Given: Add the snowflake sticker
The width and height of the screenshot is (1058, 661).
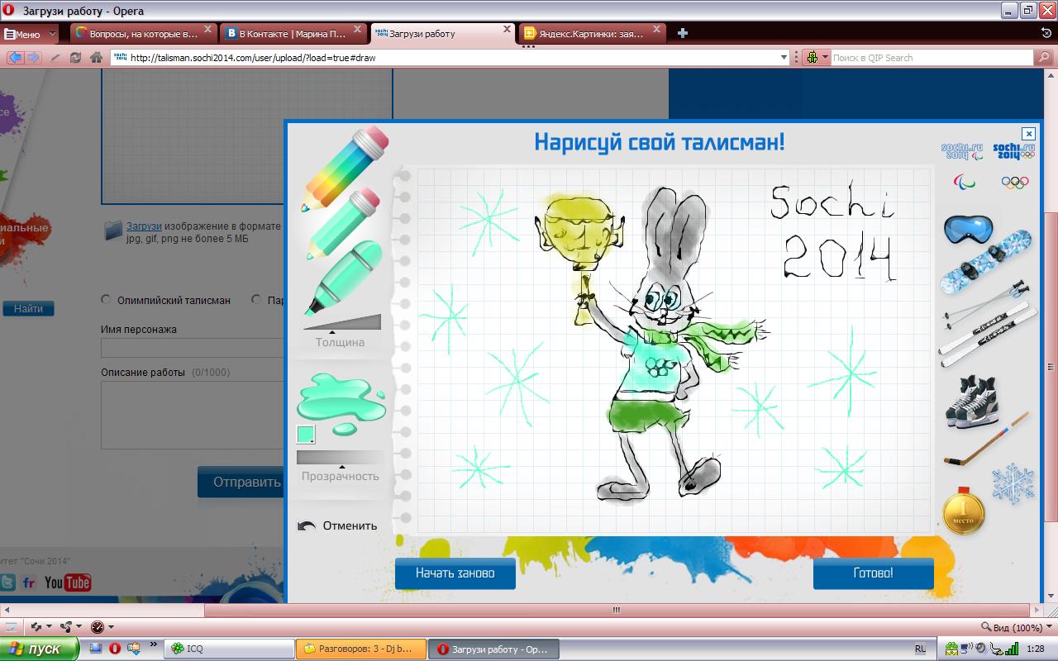Looking at the screenshot, I should pos(1013,483).
